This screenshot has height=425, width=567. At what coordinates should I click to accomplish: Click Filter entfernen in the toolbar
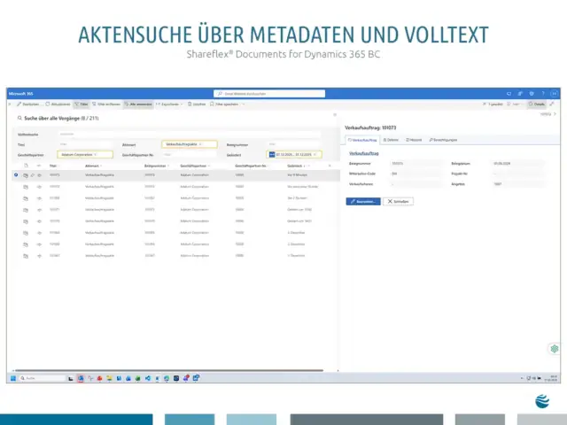(x=106, y=104)
